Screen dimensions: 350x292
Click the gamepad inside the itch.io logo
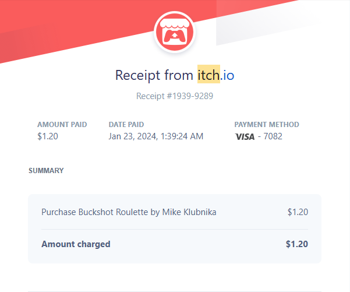click(175, 36)
